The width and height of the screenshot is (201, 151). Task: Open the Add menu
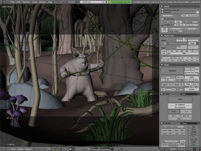pyautogui.click(x=18, y=2)
